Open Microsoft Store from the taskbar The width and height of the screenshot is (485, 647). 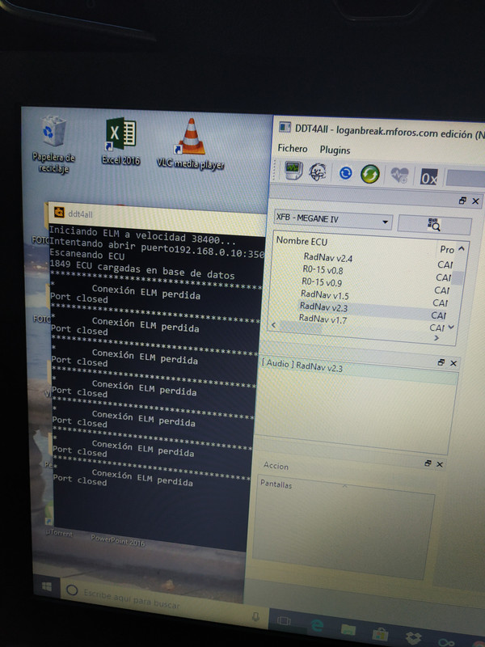pos(381,634)
